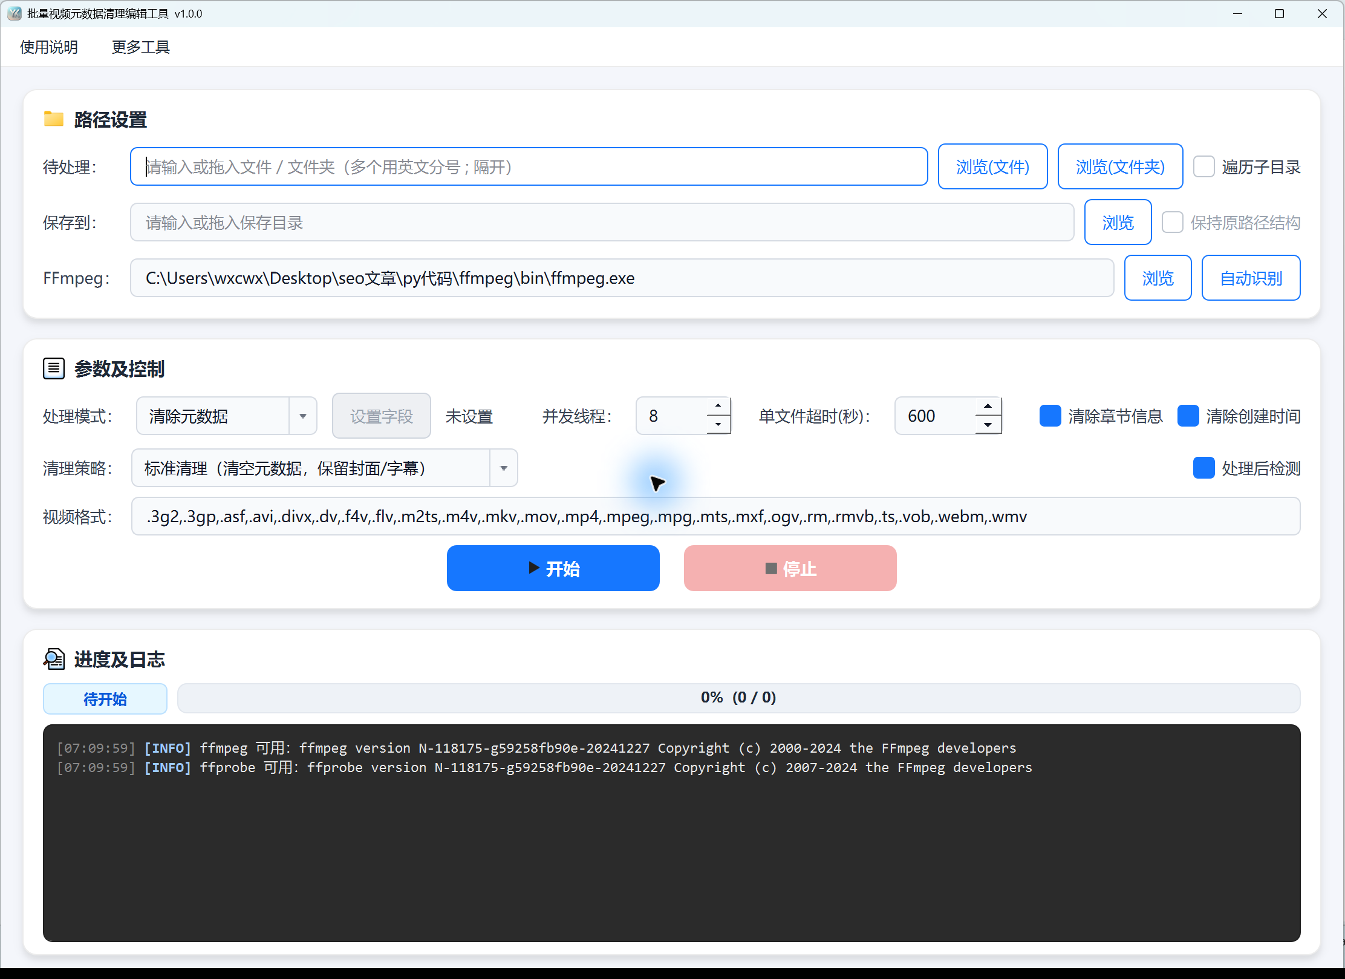Minimize the application window

(1237, 13)
